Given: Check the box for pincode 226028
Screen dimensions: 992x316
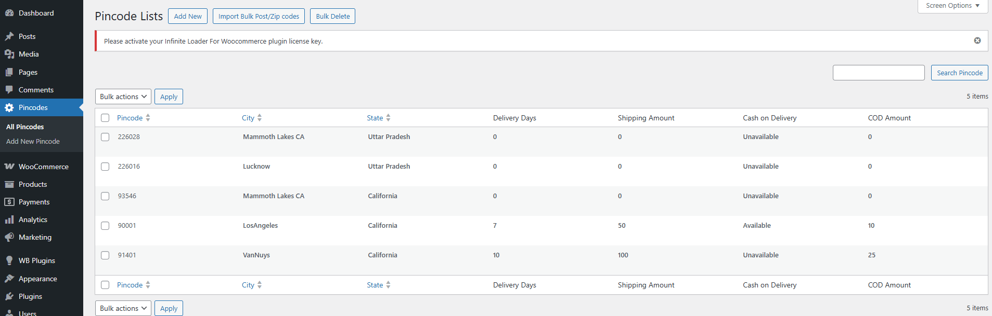Looking at the screenshot, I should 105,137.
